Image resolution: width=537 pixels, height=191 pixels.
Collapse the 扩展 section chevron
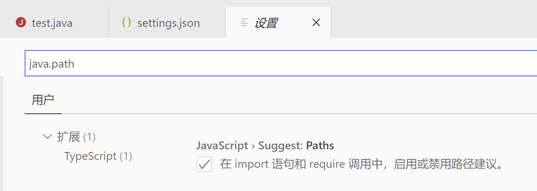(x=48, y=137)
